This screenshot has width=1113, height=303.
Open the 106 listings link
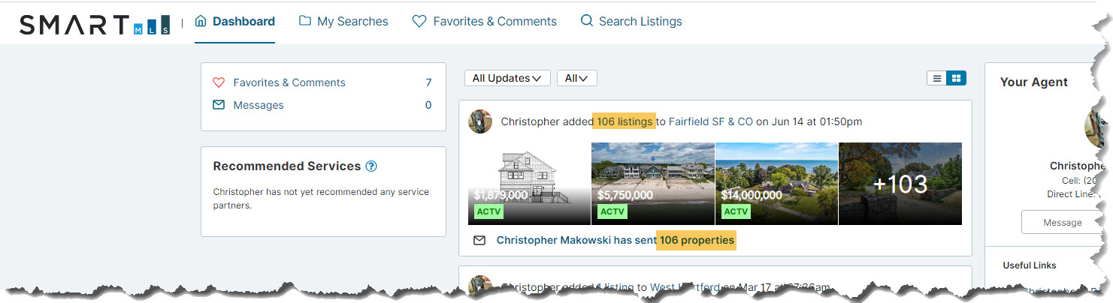click(625, 121)
